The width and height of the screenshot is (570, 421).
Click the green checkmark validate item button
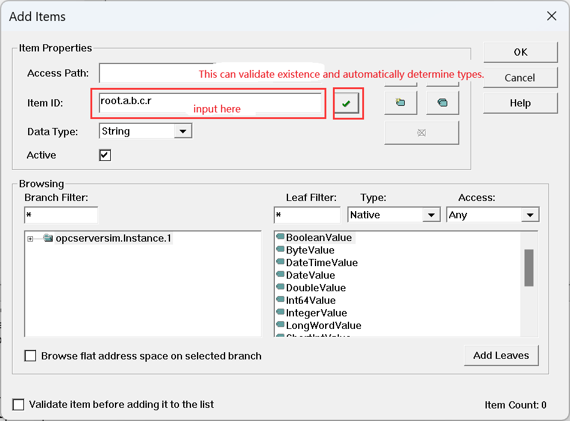[x=346, y=103]
